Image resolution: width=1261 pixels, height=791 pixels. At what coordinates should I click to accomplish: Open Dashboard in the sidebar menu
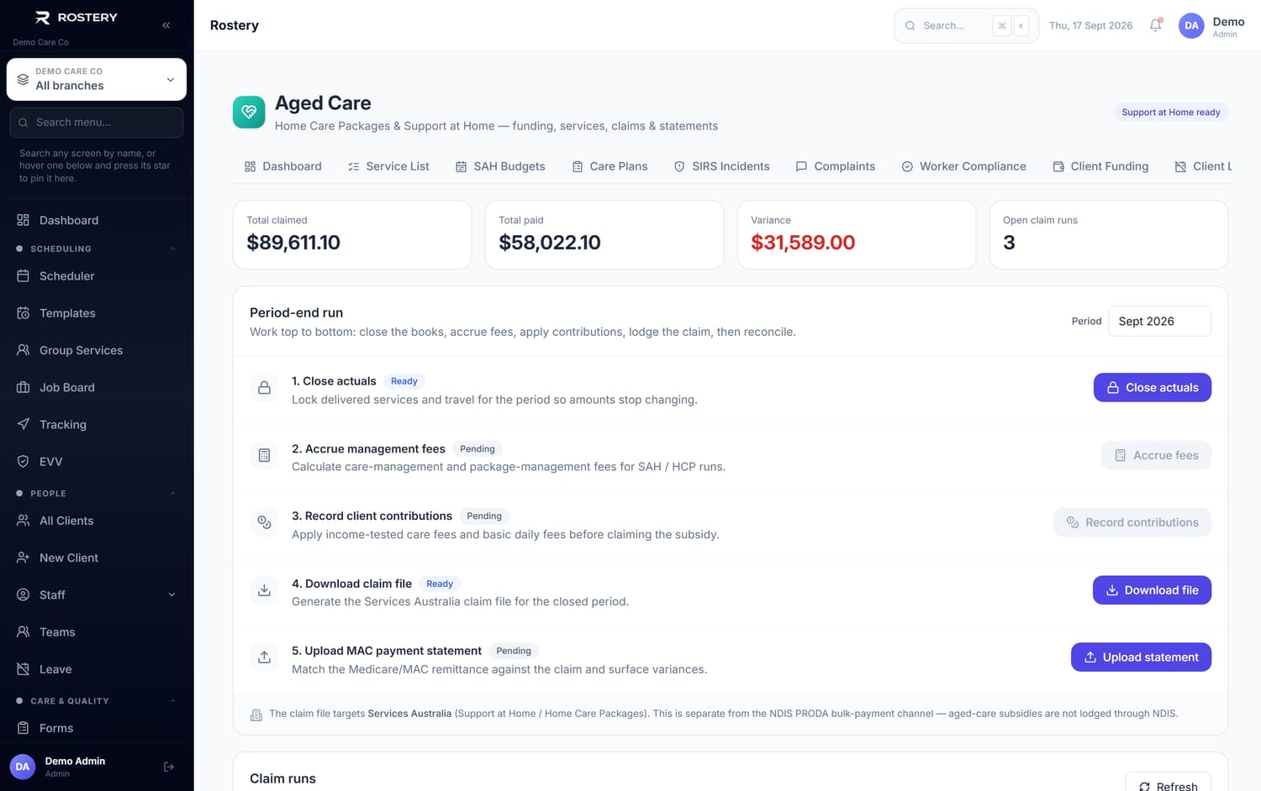click(97, 220)
